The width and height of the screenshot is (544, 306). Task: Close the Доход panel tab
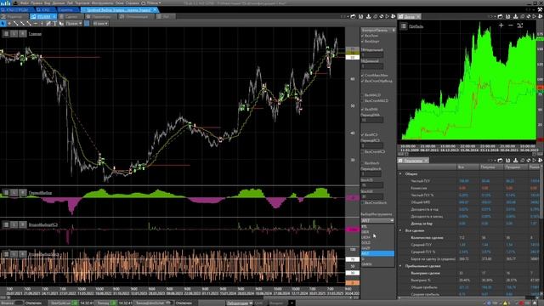(x=418, y=16)
